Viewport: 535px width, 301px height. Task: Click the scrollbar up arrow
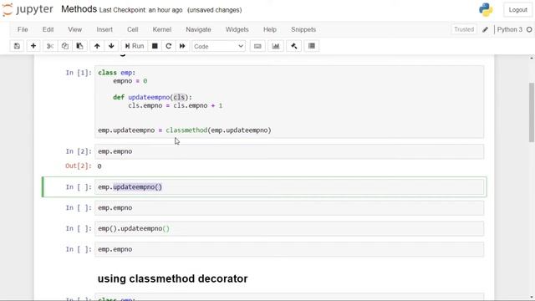coord(532,59)
